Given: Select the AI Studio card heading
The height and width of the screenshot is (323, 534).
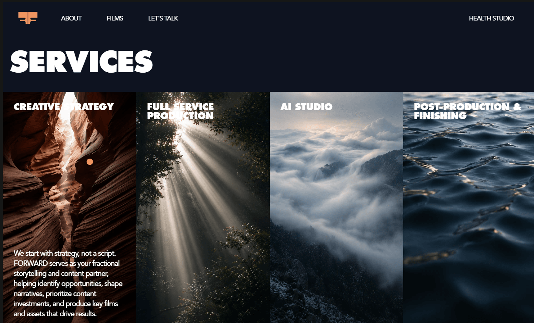Looking at the screenshot, I should pos(307,107).
